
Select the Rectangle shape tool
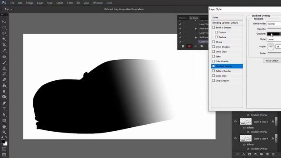point(4,120)
